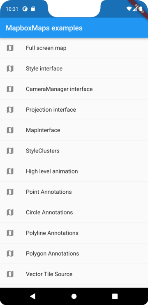Image resolution: width=148 pixels, height=305 pixels.
Task: Tap the MapboxMaps examples title bar
Action: click(74, 28)
